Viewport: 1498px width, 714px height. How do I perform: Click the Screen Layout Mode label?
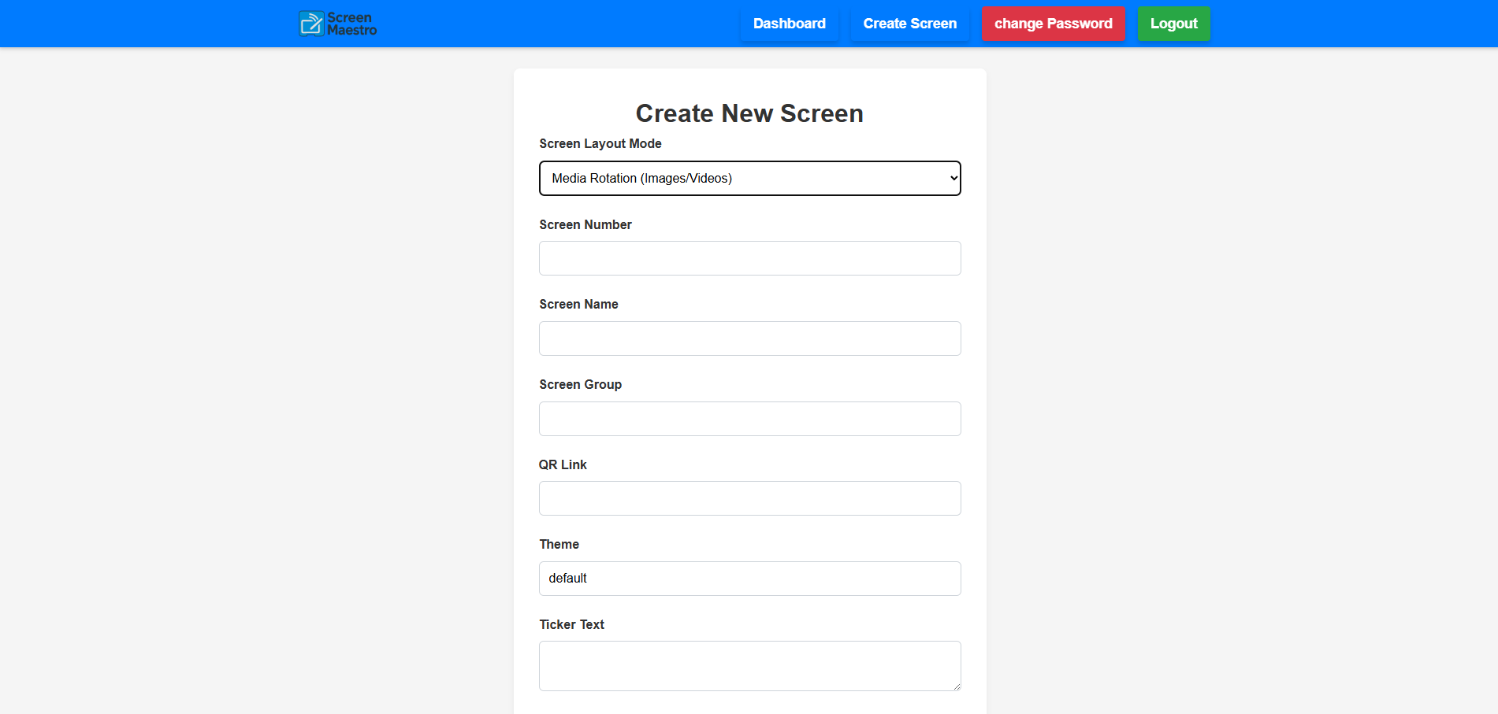pos(600,144)
